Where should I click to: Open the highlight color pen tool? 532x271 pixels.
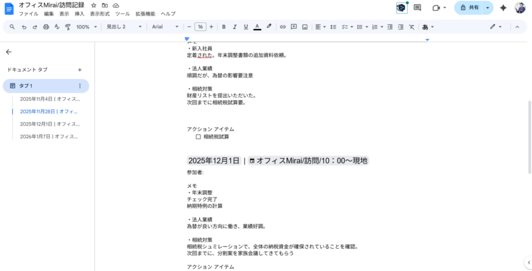tap(269, 27)
